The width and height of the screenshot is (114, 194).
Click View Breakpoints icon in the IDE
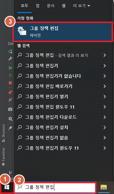(x=10, y=92)
